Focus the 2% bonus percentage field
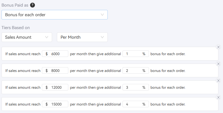 pos(136,70)
